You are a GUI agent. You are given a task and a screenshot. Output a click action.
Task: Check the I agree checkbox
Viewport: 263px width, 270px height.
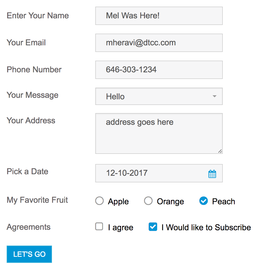[x=99, y=226]
